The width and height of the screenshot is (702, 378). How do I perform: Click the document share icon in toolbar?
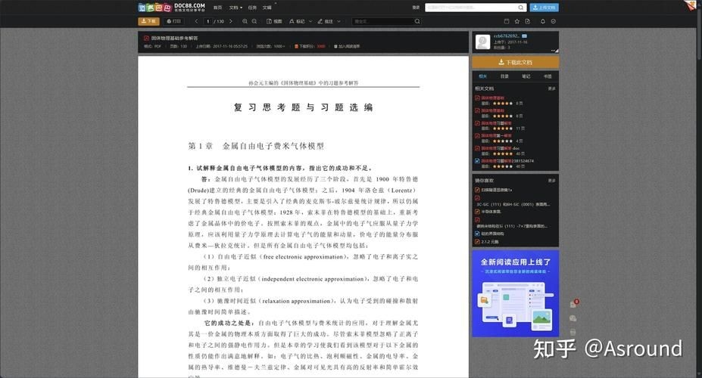coord(527,21)
